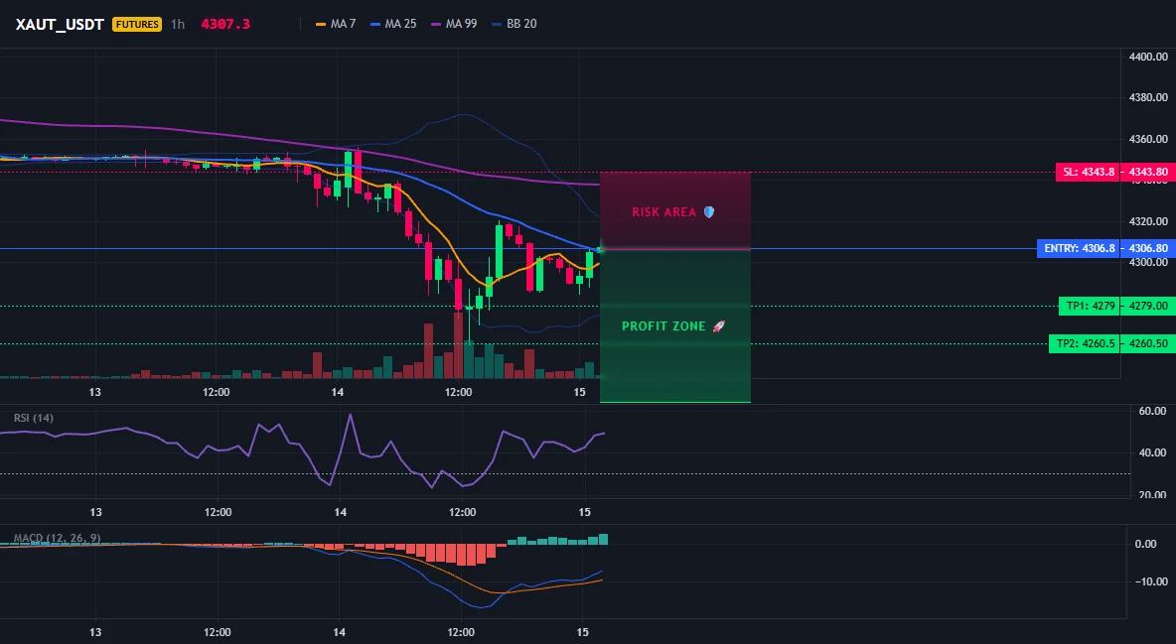Viewport: 1176px width, 644px height.
Task: Click the RSI (14) indicator label
Action: click(x=34, y=418)
